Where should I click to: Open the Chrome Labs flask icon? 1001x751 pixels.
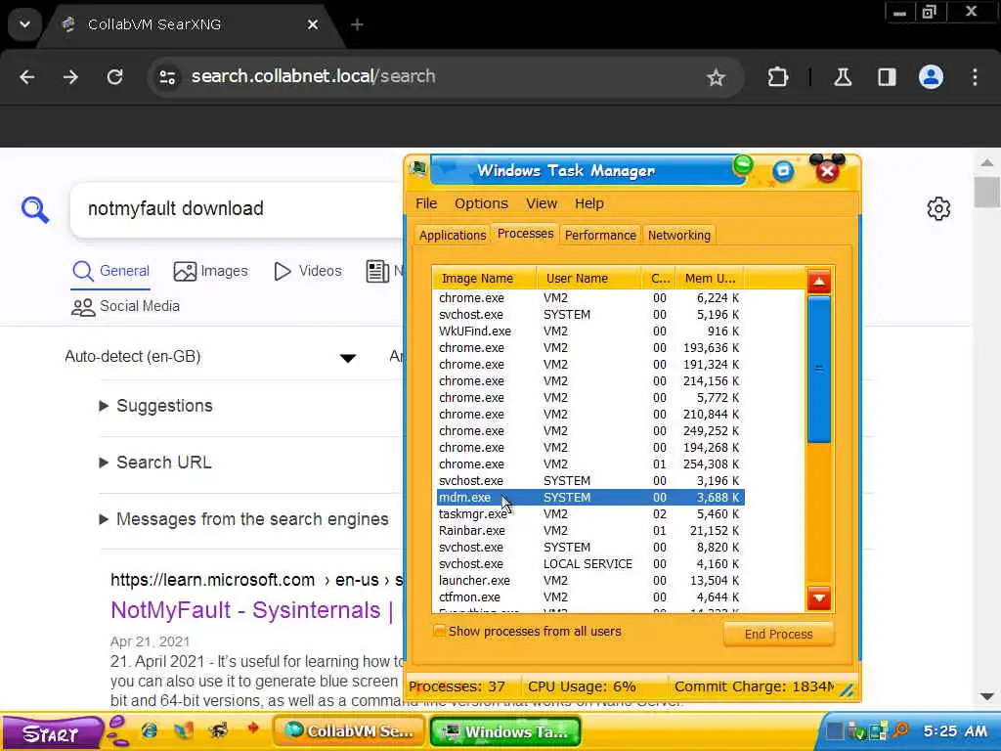click(x=843, y=77)
